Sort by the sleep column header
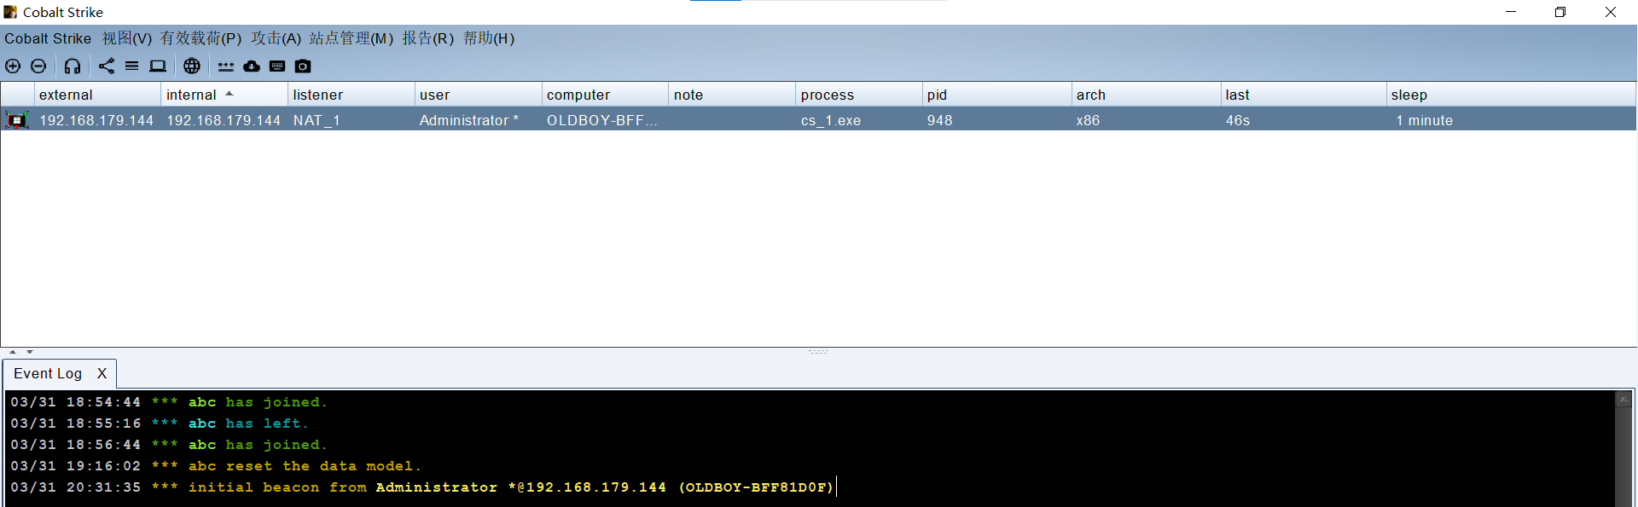Screen dimensions: 1638x507 tap(1511, 95)
